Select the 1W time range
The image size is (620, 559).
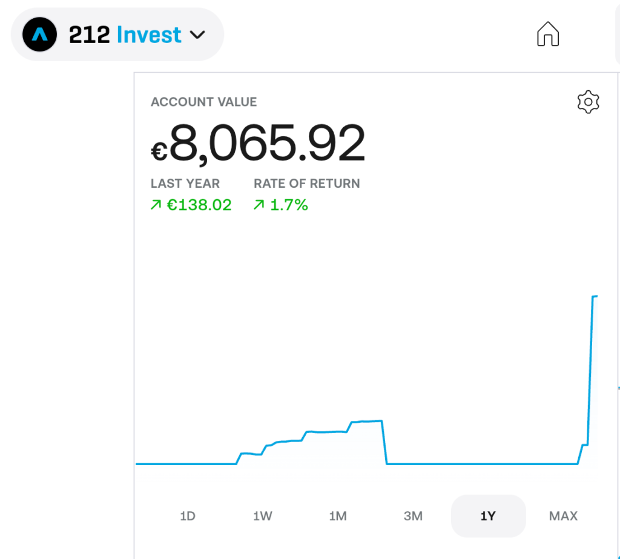[x=263, y=516]
